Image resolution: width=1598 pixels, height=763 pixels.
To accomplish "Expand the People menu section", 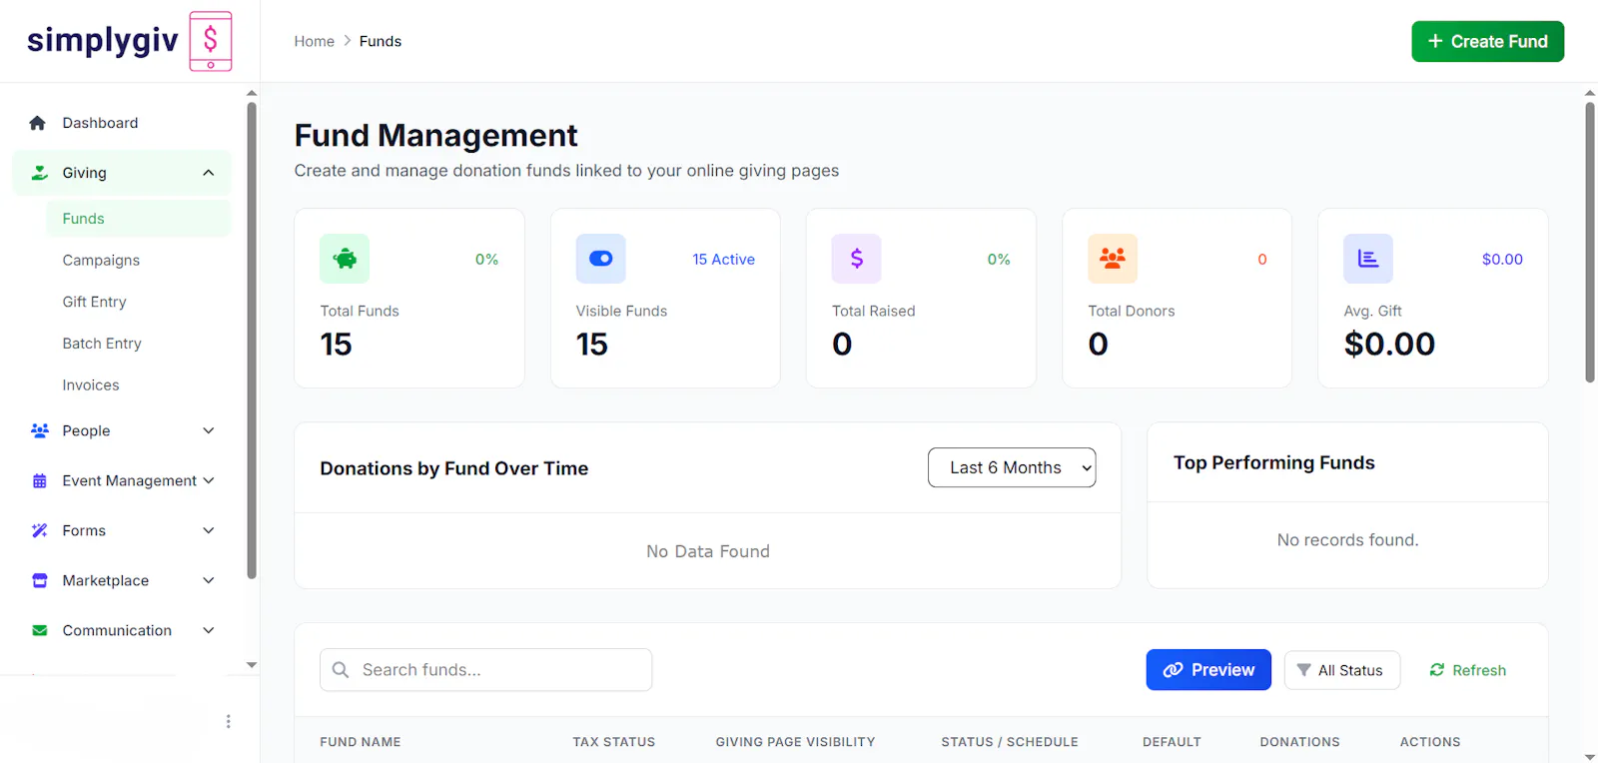I will pos(208,430).
